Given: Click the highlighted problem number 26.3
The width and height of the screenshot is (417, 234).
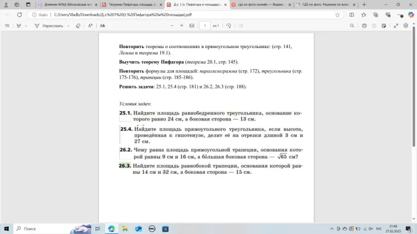Looking at the screenshot, I should pos(125,166).
